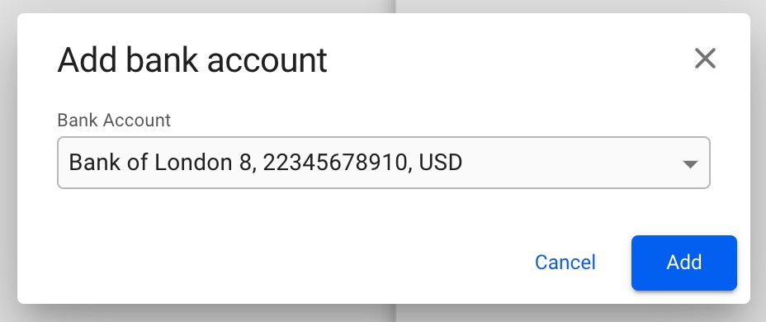Screen dimensions: 766x322
Task: Click the dimmed backdrop below the dialog
Action: click(x=383, y=315)
